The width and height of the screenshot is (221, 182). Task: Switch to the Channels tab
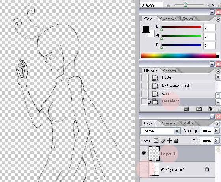pos(170,123)
